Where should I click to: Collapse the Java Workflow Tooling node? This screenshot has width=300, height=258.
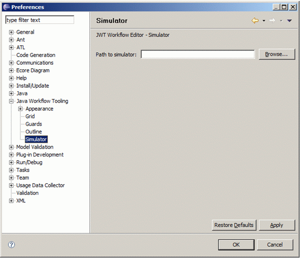(11, 101)
